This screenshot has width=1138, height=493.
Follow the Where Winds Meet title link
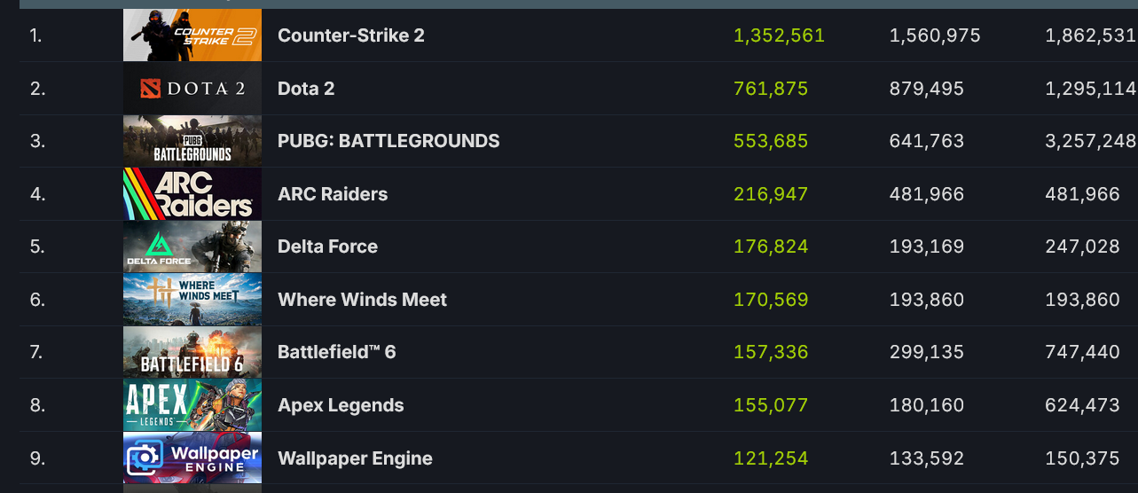coord(363,300)
